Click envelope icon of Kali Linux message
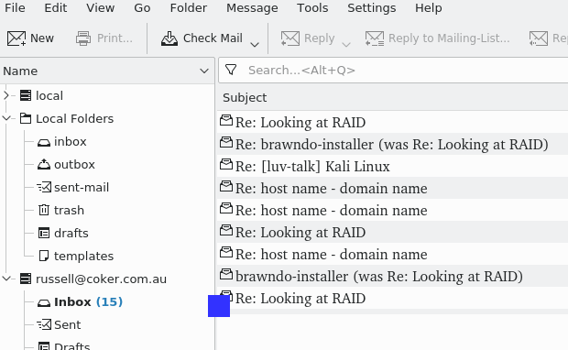Image resolution: width=568 pixels, height=350 pixels. pos(226,165)
